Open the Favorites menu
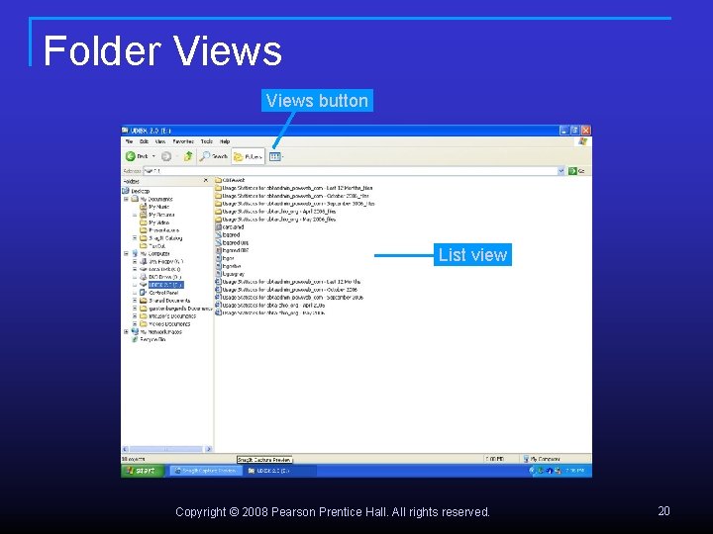The height and width of the screenshot is (534, 713). (x=183, y=141)
